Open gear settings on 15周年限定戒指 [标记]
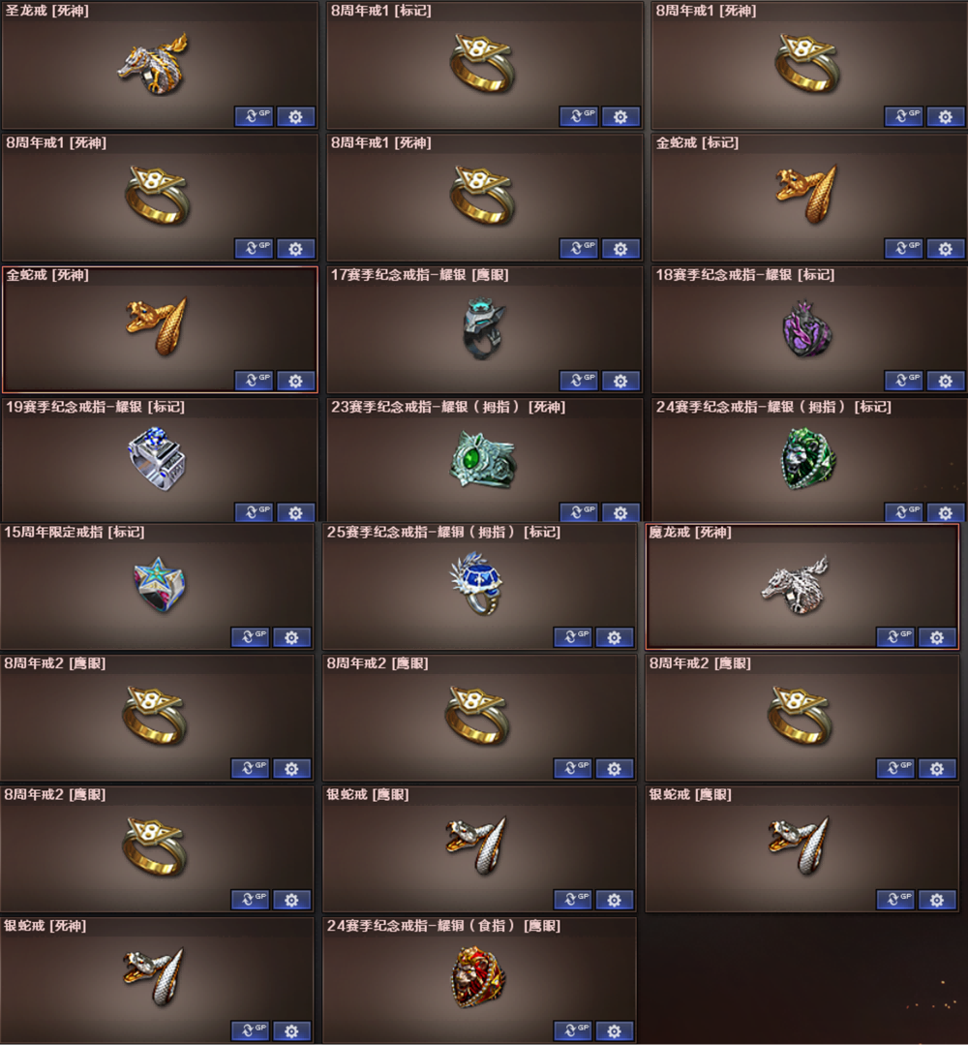This screenshot has width=968, height=1045. pos(291,637)
